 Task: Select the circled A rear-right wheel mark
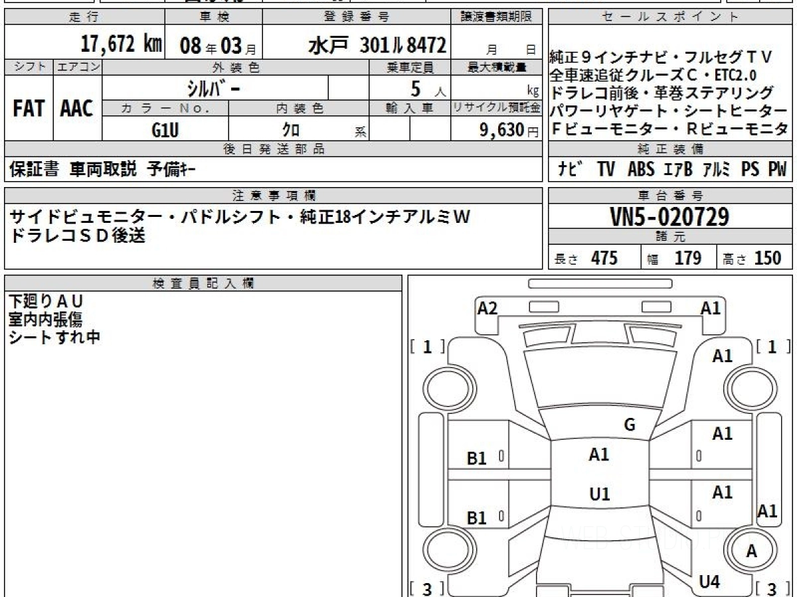pyautogui.click(x=751, y=551)
